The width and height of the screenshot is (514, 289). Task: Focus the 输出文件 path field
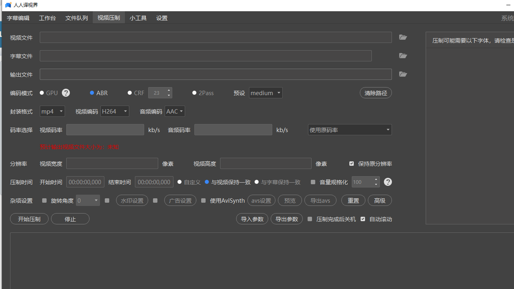tap(216, 74)
